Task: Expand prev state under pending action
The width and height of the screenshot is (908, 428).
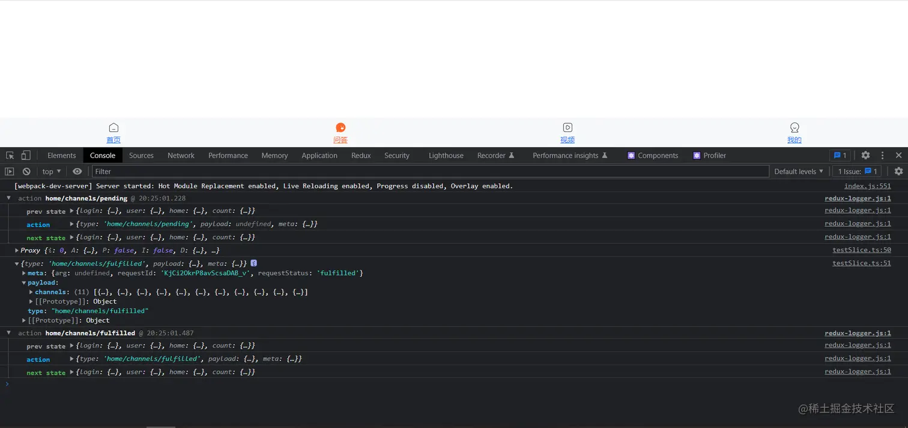Action: pos(71,211)
